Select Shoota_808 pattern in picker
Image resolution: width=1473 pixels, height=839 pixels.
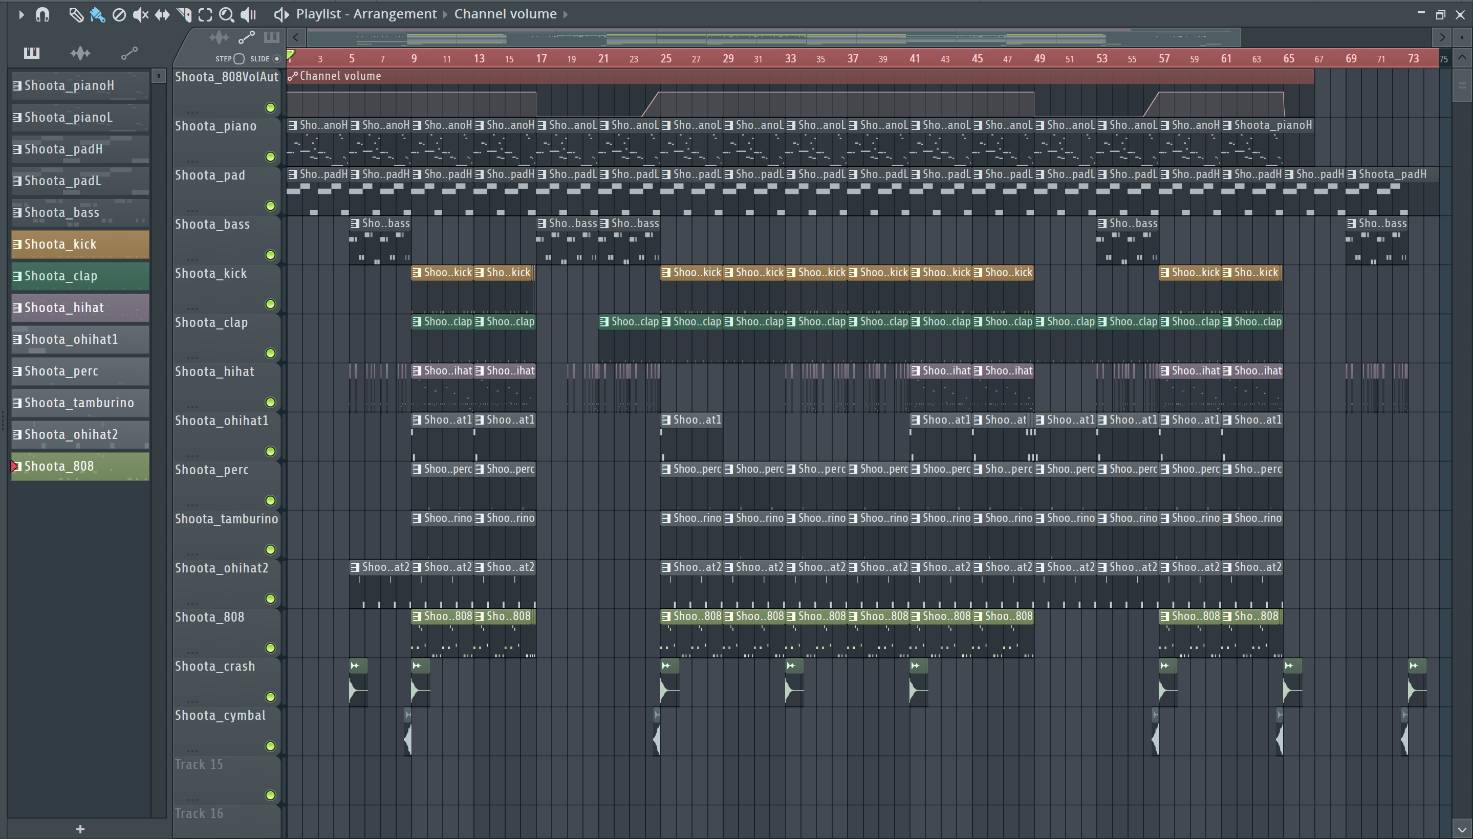pos(80,466)
